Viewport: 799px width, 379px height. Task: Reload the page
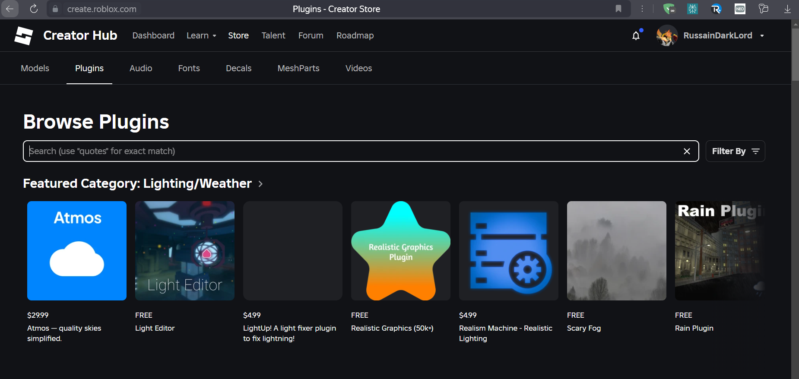[x=34, y=9]
